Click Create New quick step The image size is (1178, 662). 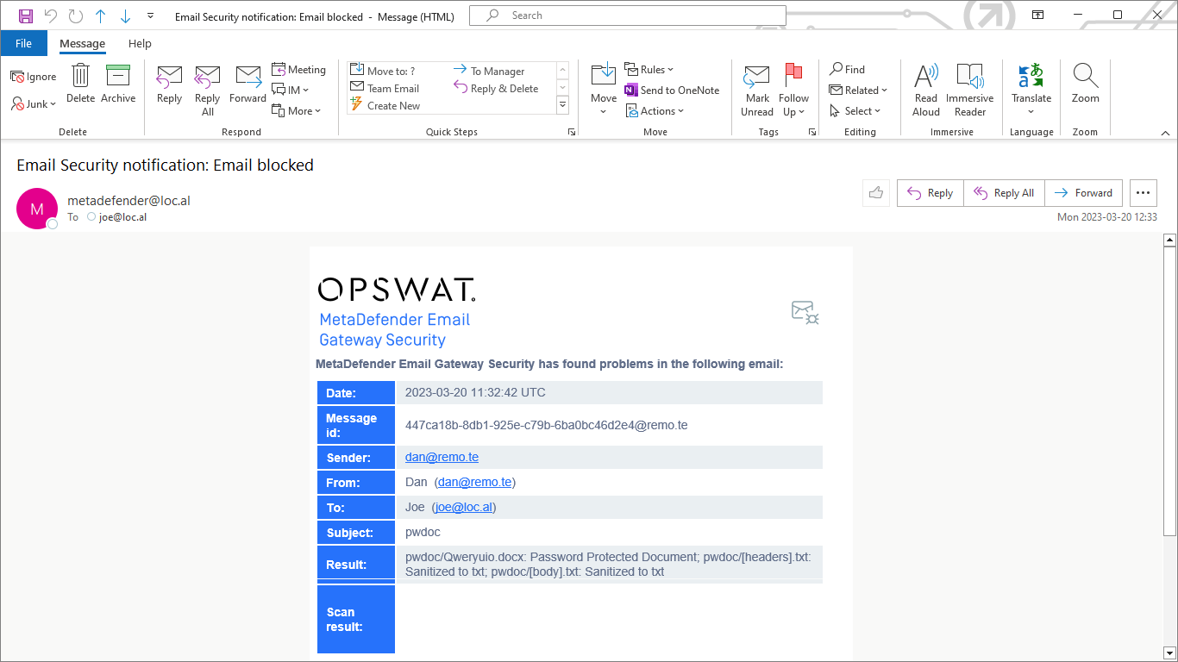(385, 105)
